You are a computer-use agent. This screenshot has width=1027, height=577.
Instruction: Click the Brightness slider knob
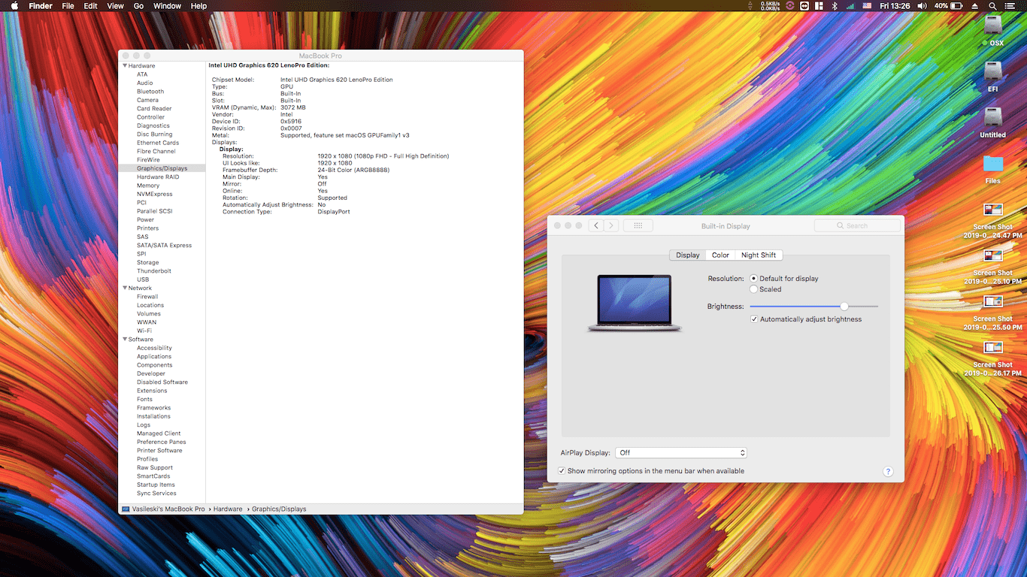(x=844, y=307)
